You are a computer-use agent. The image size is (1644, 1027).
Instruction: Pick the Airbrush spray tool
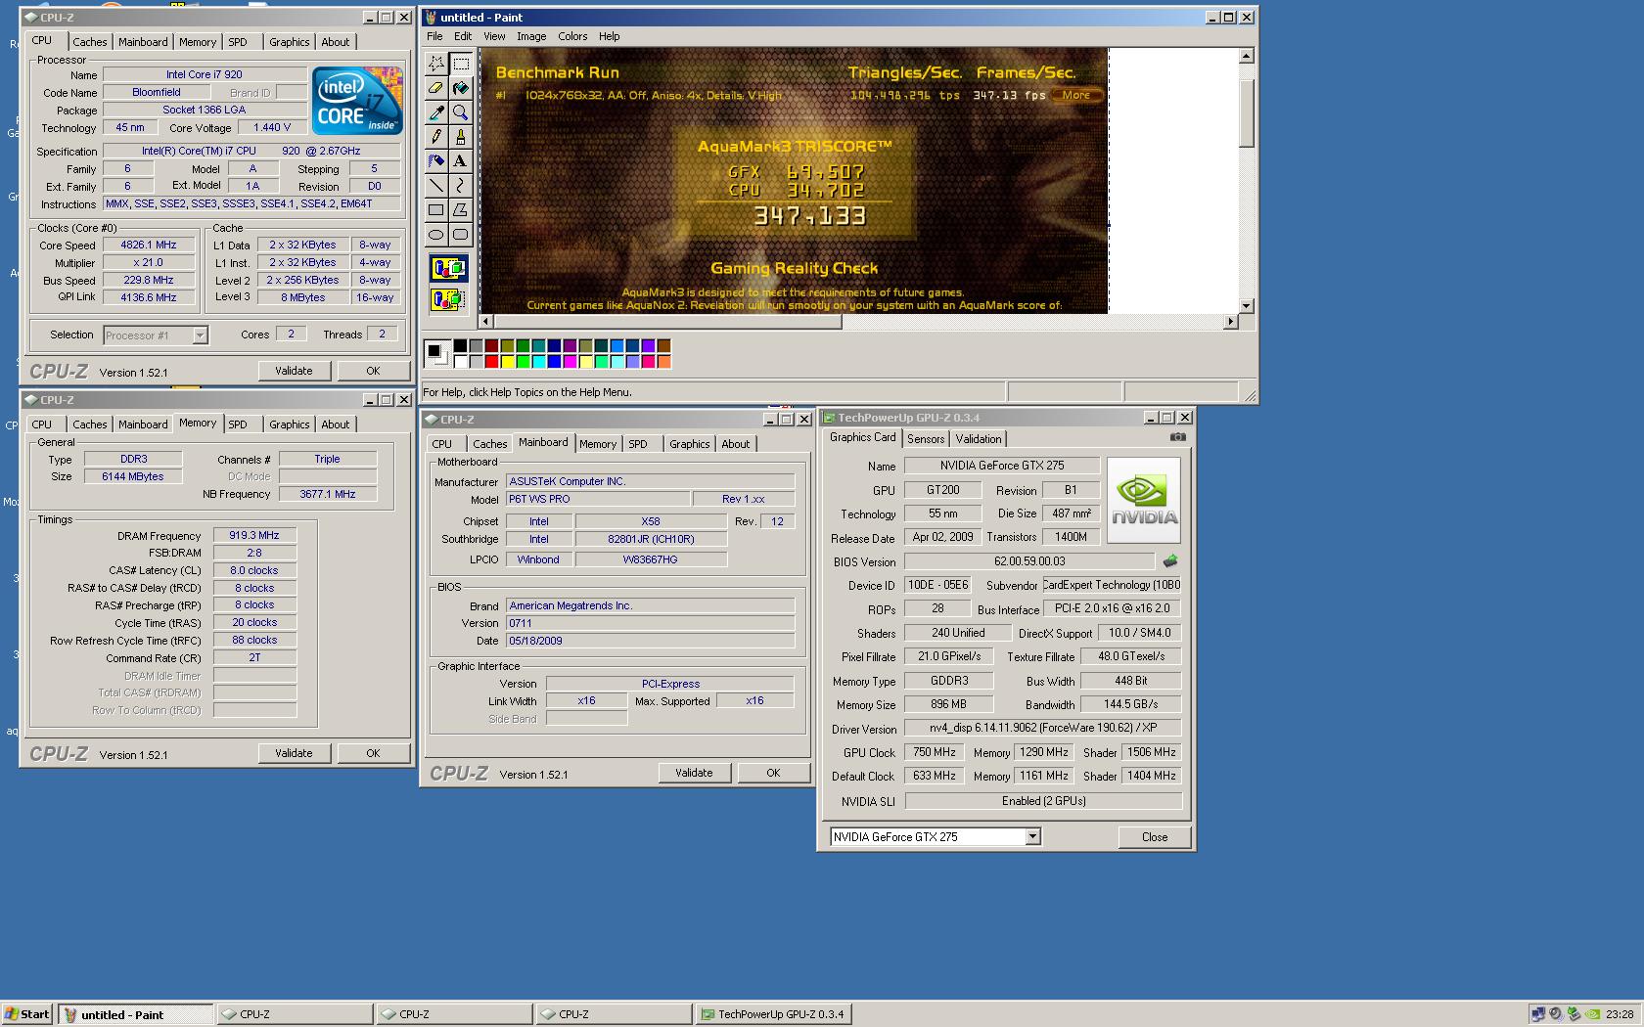pyautogui.click(x=436, y=161)
